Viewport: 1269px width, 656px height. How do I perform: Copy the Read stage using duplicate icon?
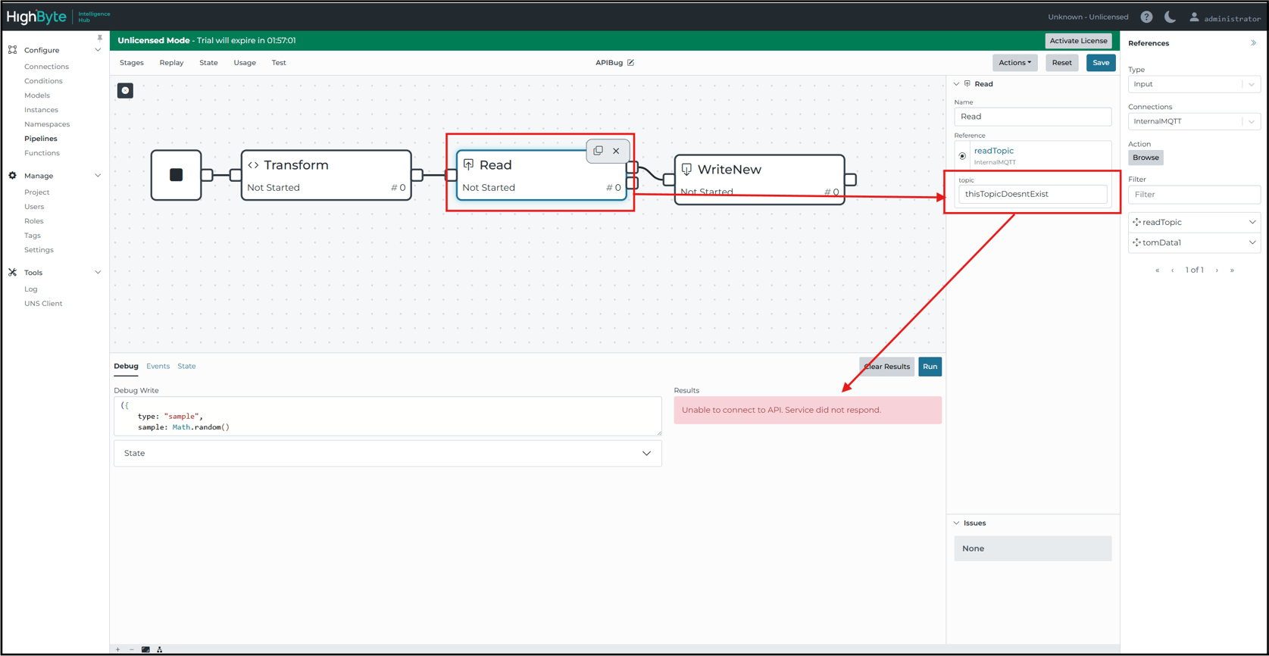point(599,151)
